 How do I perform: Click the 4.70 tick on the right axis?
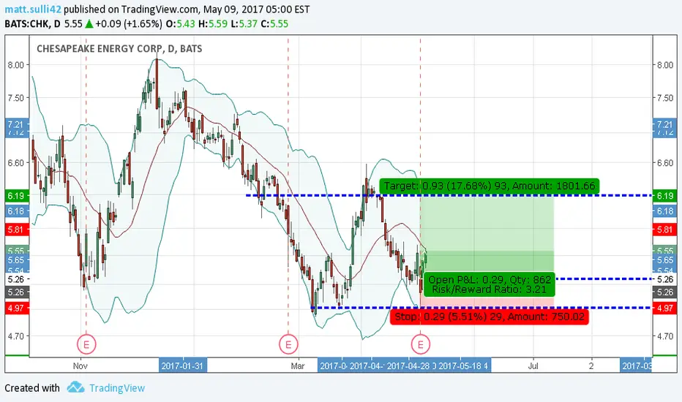pyautogui.click(x=665, y=336)
